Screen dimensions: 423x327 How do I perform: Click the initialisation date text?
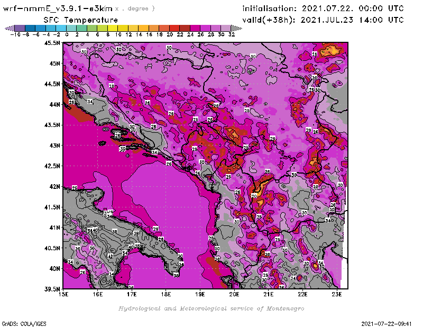(323, 8)
